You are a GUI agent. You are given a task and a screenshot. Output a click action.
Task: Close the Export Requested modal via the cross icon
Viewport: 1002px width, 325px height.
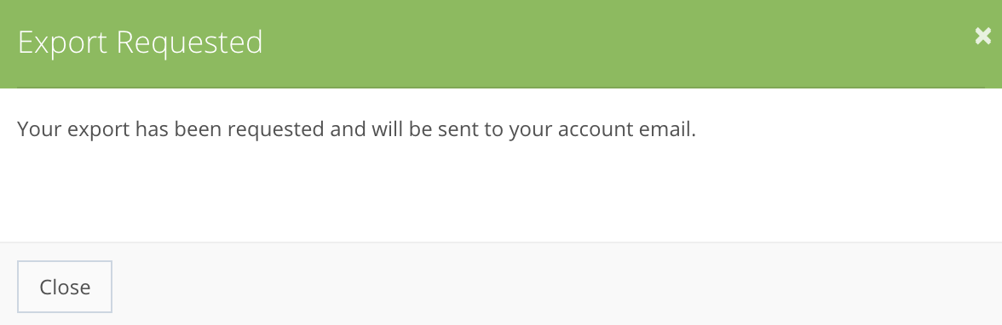983,37
